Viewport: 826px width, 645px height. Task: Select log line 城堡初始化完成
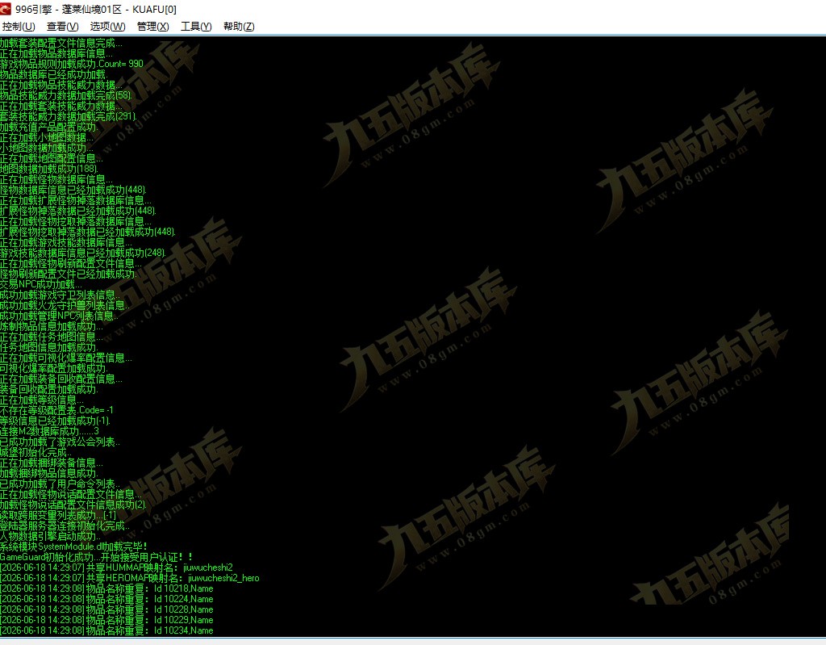coord(36,453)
